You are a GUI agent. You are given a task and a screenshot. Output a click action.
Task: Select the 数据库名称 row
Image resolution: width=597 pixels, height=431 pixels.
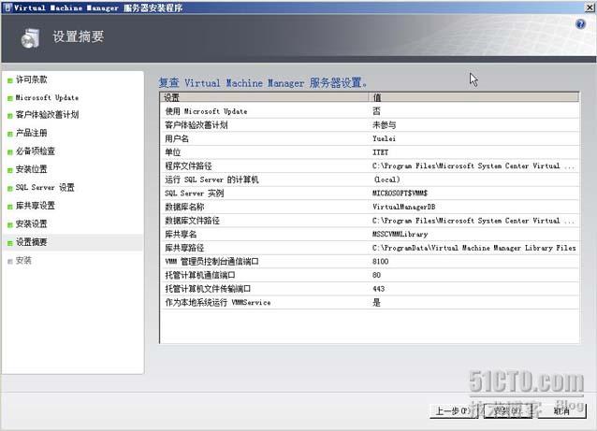click(x=370, y=207)
